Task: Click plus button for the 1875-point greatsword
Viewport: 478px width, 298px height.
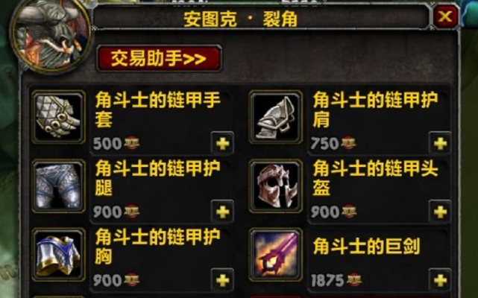Action: pyautogui.click(x=440, y=280)
